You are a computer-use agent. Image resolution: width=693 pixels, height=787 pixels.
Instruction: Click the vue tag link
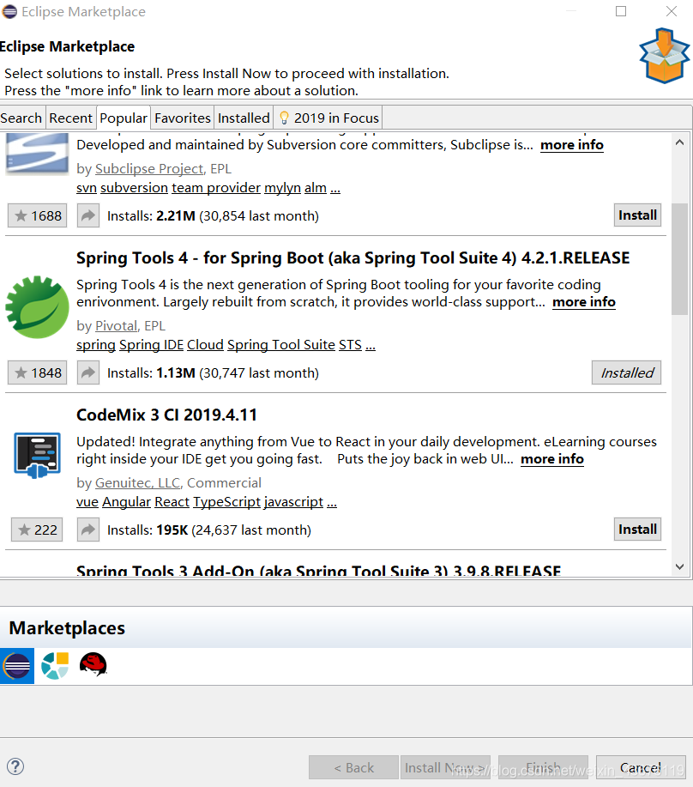(87, 502)
